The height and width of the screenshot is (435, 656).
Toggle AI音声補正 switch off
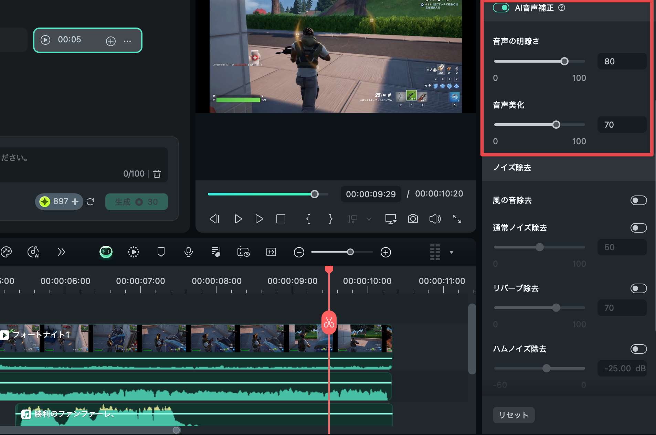coord(501,8)
